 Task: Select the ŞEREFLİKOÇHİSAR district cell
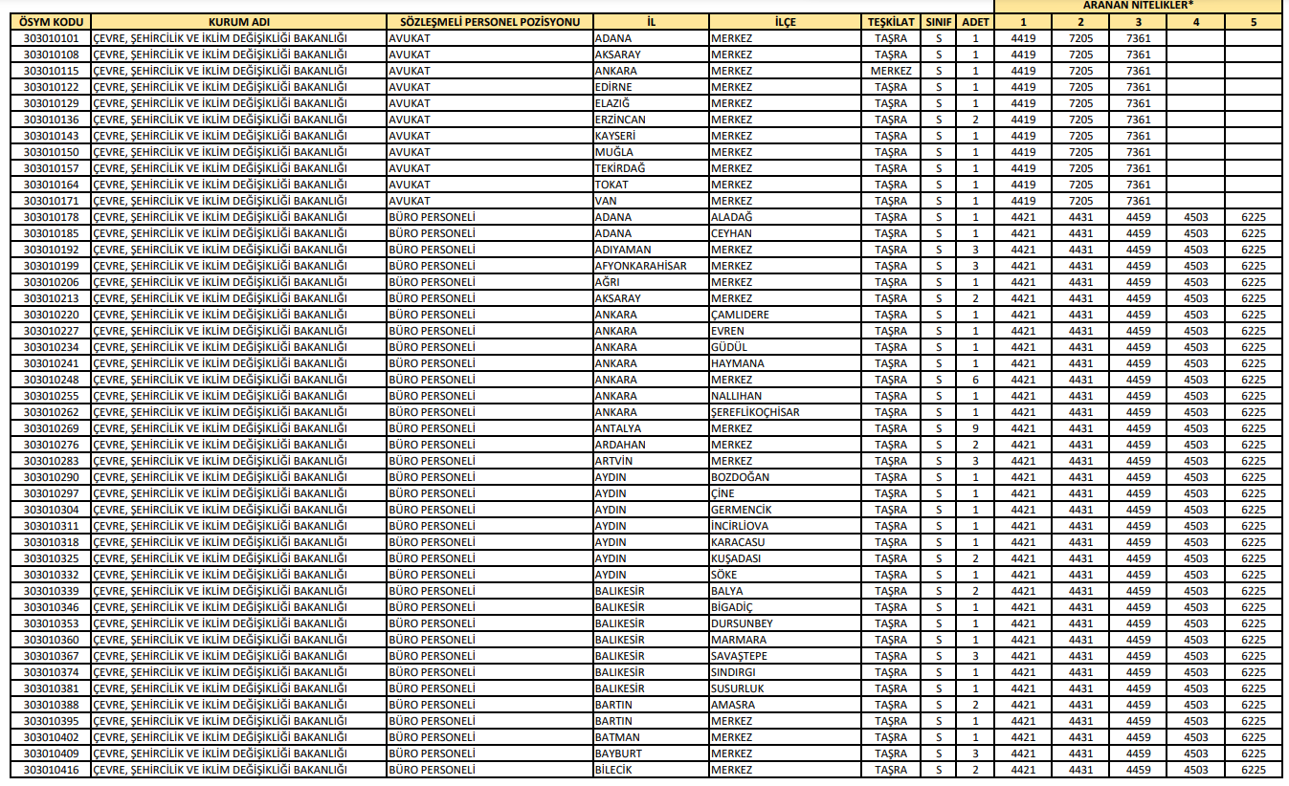tap(785, 412)
